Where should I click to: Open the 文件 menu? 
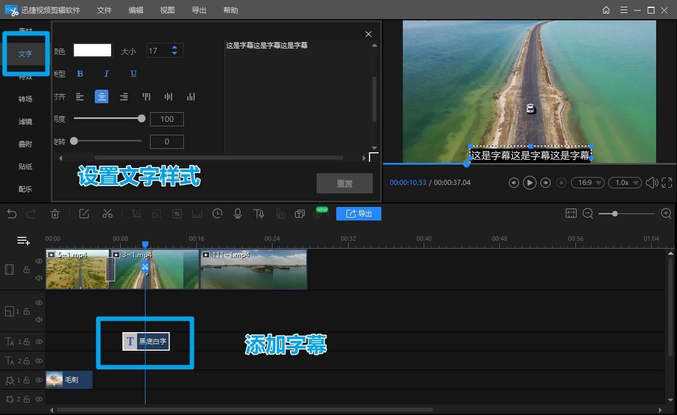click(x=104, y=10)
